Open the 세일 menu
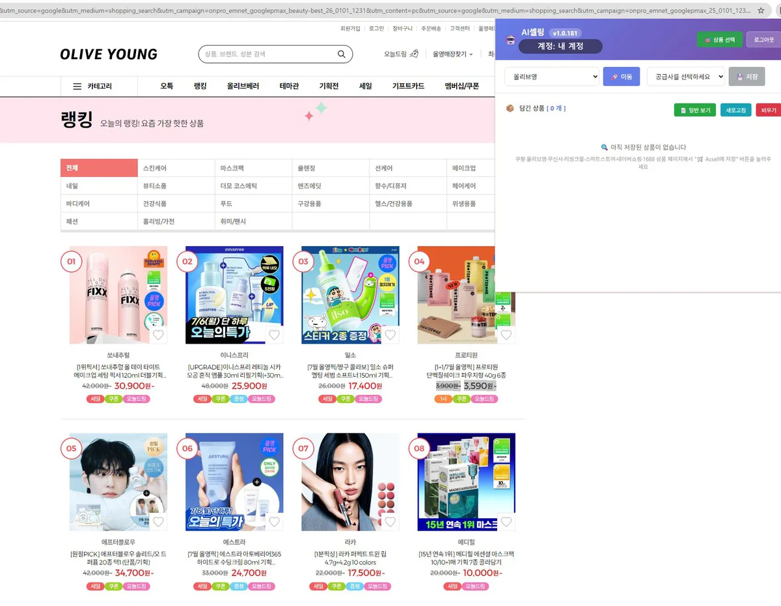 (x=366, y=86)
